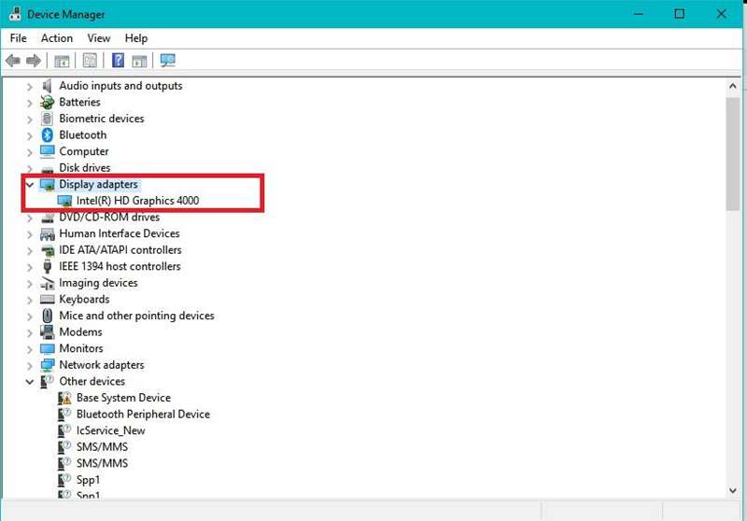Screen dimensions: 747x521
Task: Collapse the Display adapters category
Action: (x=30, y=185)
